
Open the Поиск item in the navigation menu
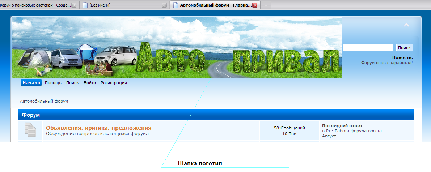coord(73,83)
